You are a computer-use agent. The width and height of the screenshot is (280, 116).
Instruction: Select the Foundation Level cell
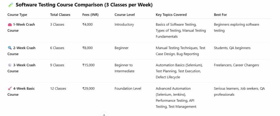[128, 88]
